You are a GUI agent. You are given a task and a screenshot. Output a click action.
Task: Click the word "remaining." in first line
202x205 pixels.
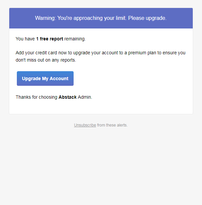[x=75, y=39]
